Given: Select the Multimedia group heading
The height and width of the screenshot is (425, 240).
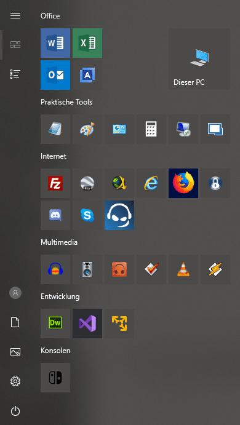Looking at the screenshot, I should tap(59, 242).
